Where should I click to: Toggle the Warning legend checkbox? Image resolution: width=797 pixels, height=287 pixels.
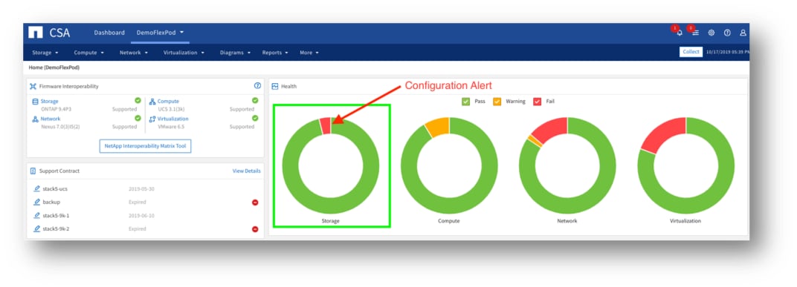[497, 102]
